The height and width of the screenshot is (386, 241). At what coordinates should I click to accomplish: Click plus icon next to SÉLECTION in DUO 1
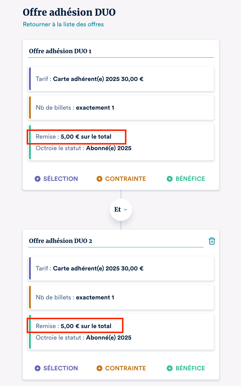[x=37, y=179]
